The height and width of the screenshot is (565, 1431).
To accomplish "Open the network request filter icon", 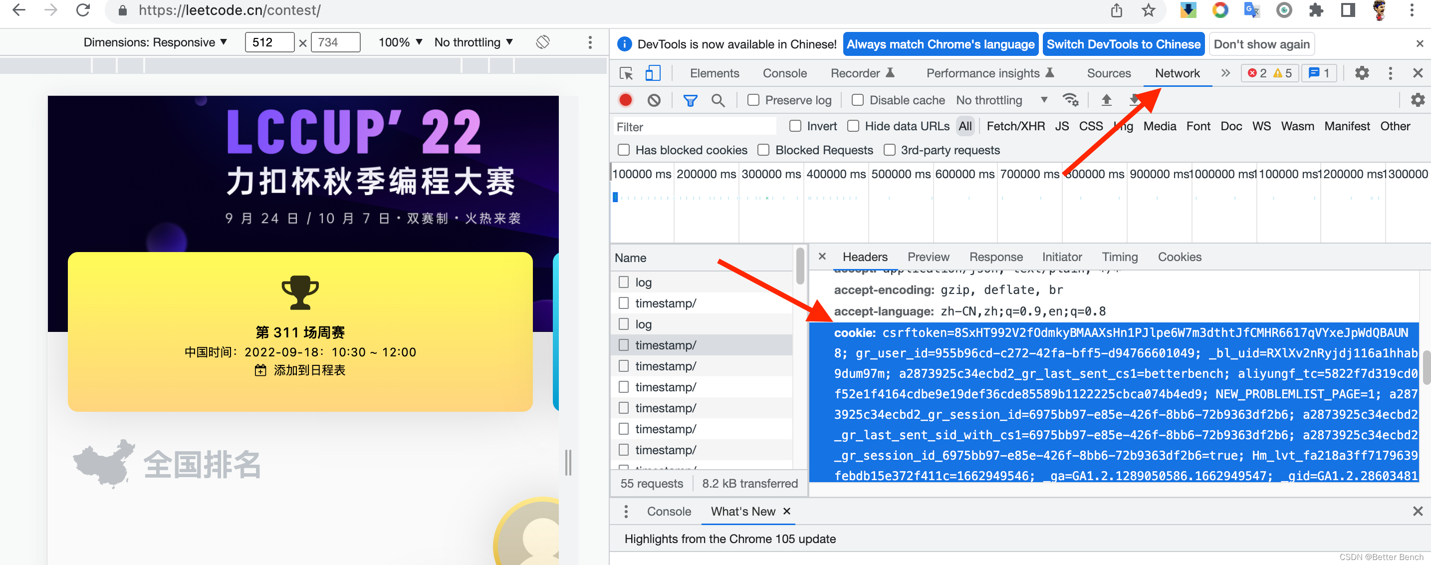I will (690, 100).
